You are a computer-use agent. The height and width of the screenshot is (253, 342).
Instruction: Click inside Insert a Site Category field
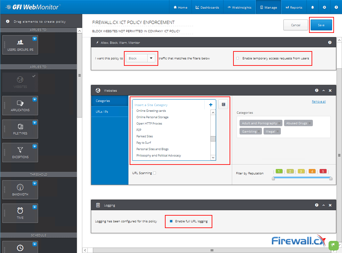pos(169,105)
